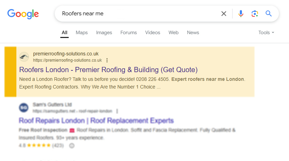Image resolution: width=289 pixels, height=161 pixels.
Task: Open three-dot menu for Premier Roofing result
Action: [x=107, y=60]
